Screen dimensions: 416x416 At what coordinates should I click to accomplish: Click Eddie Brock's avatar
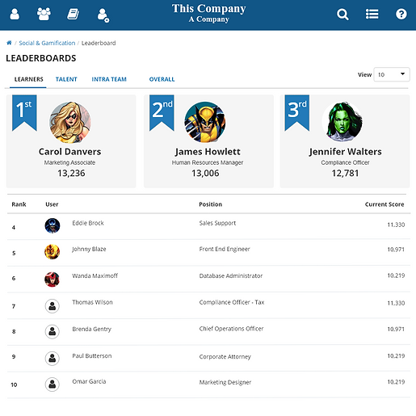[x=53, y=225]
